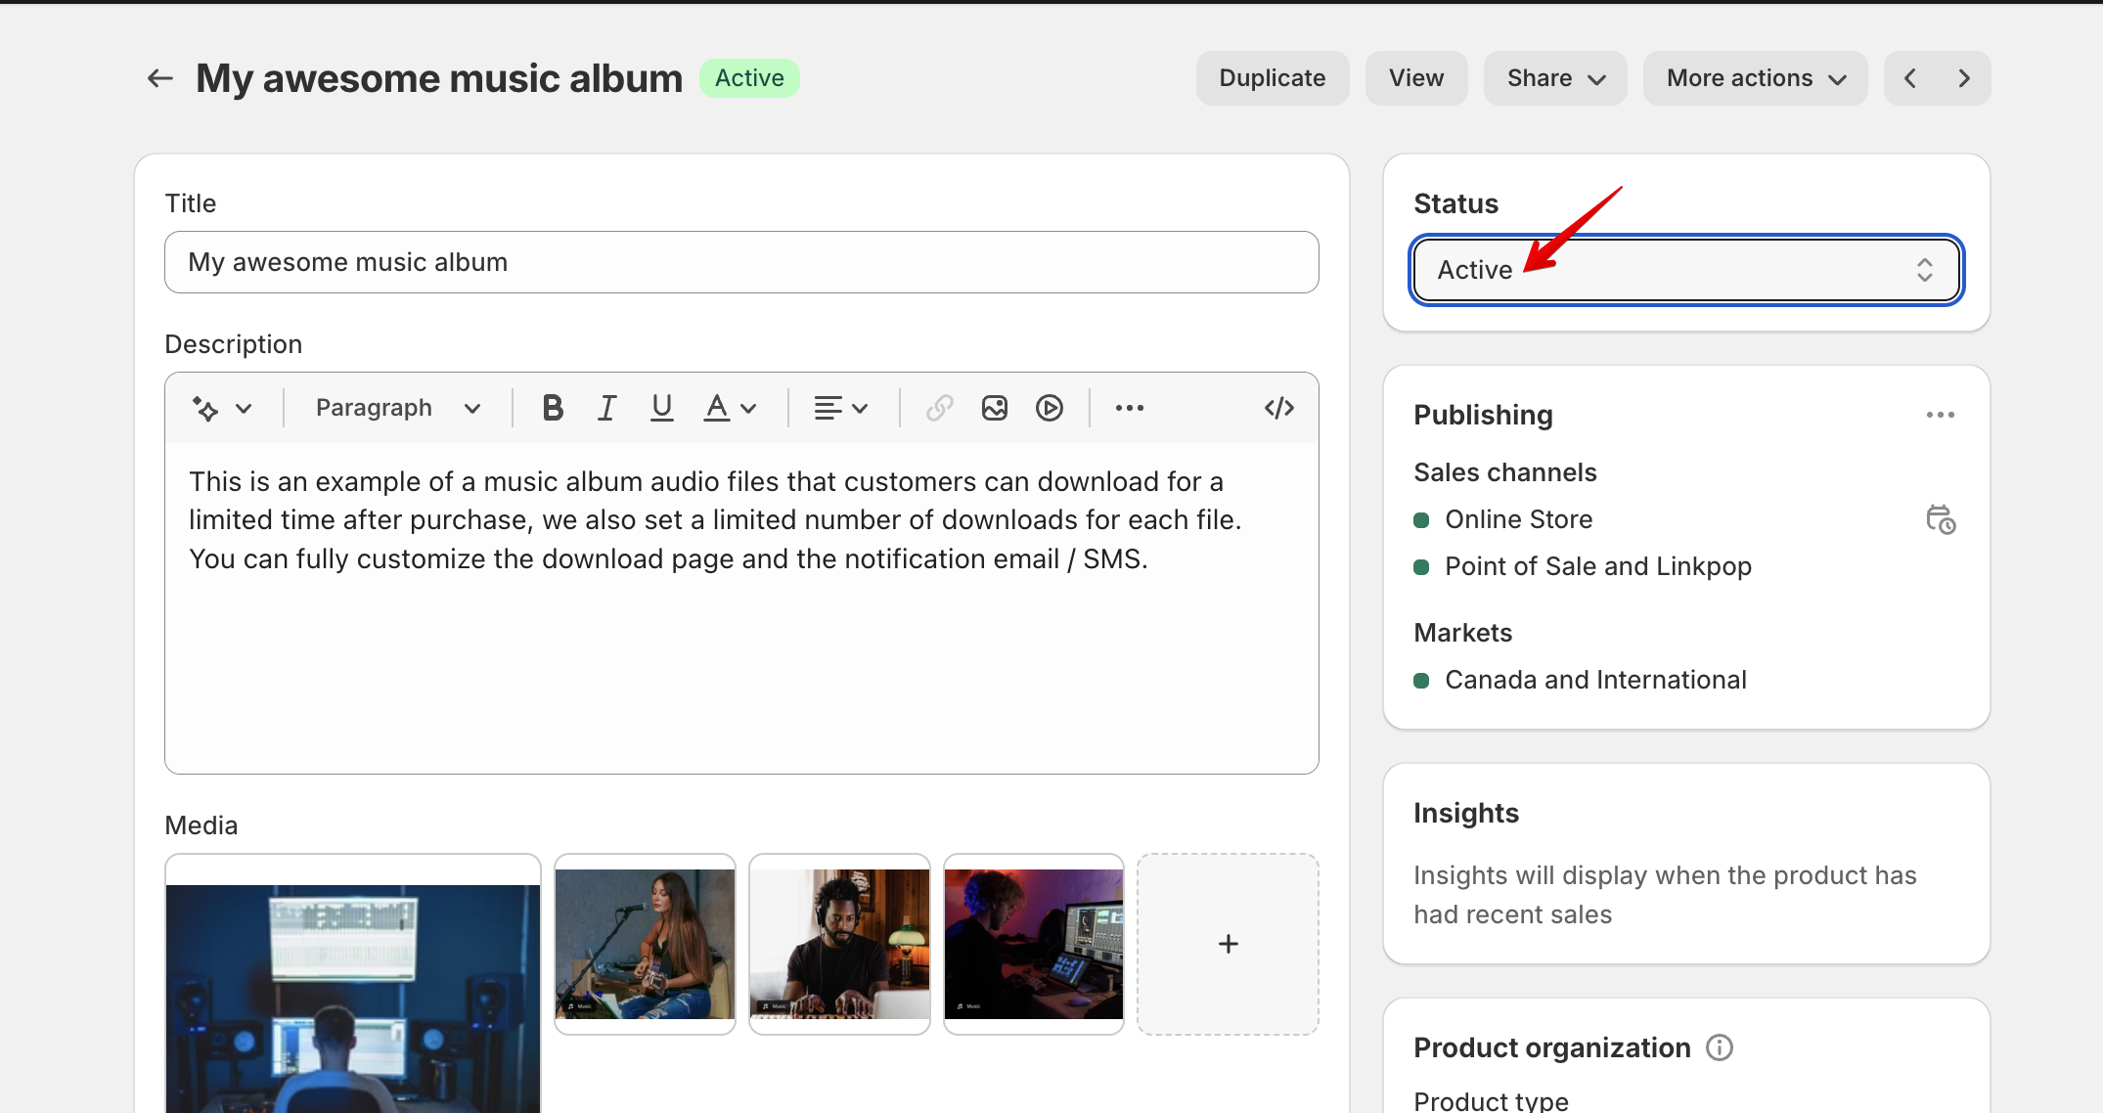Insert an image into the description
Screen dimensions: 2103x1113
pyautogui.click(x=994, y=408)
